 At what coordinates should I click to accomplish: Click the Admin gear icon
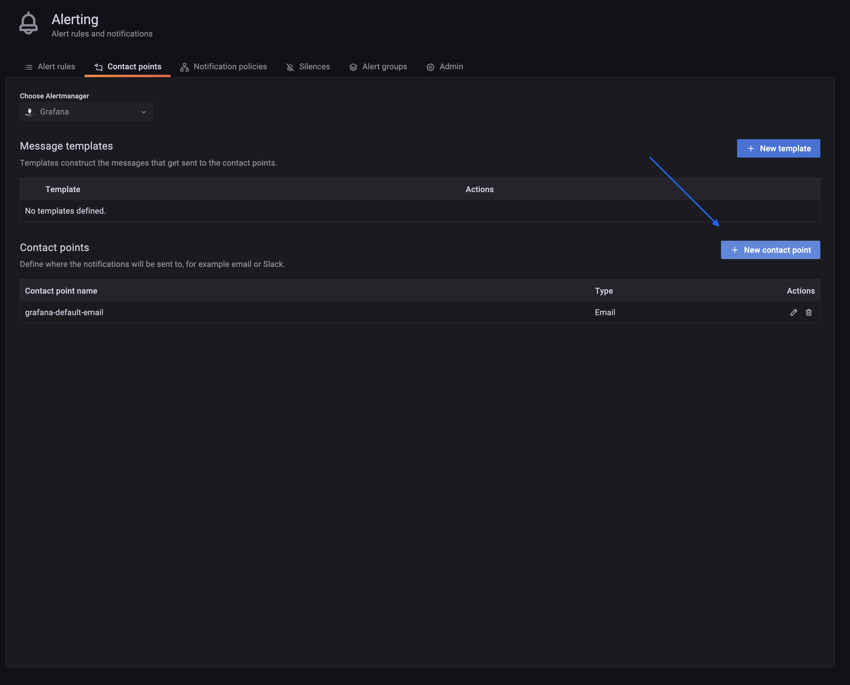[x=430, y=67]
